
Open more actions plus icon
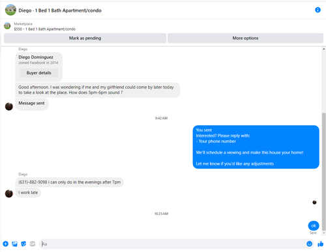[6, 244]
